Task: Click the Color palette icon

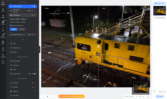Action: pos(11,69)
